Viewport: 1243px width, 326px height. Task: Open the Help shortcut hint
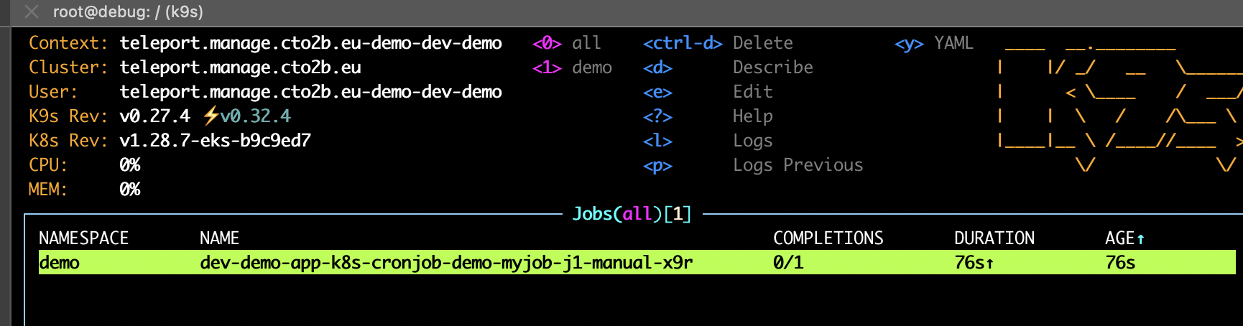coord(752,116)
